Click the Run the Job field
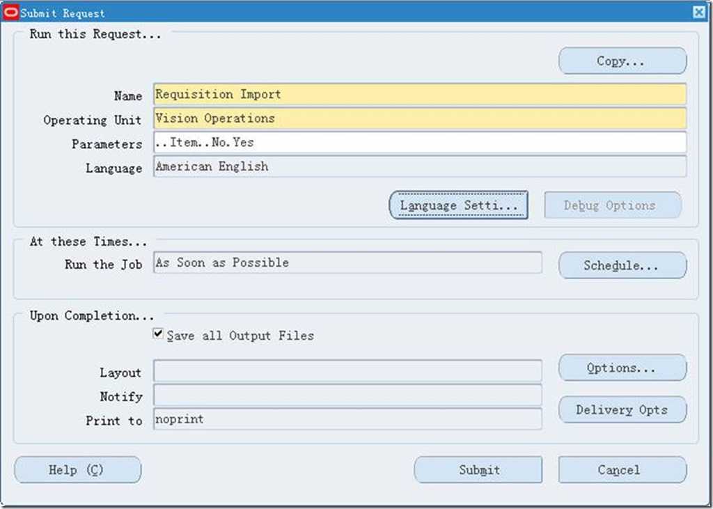713x509 pixels. click(x=347, y=263)
